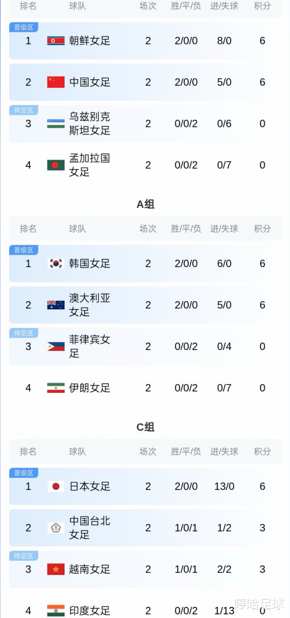Viewport: 290px width, 618px height.
Task: Click the India flag icon
Action: pos(56,610)
